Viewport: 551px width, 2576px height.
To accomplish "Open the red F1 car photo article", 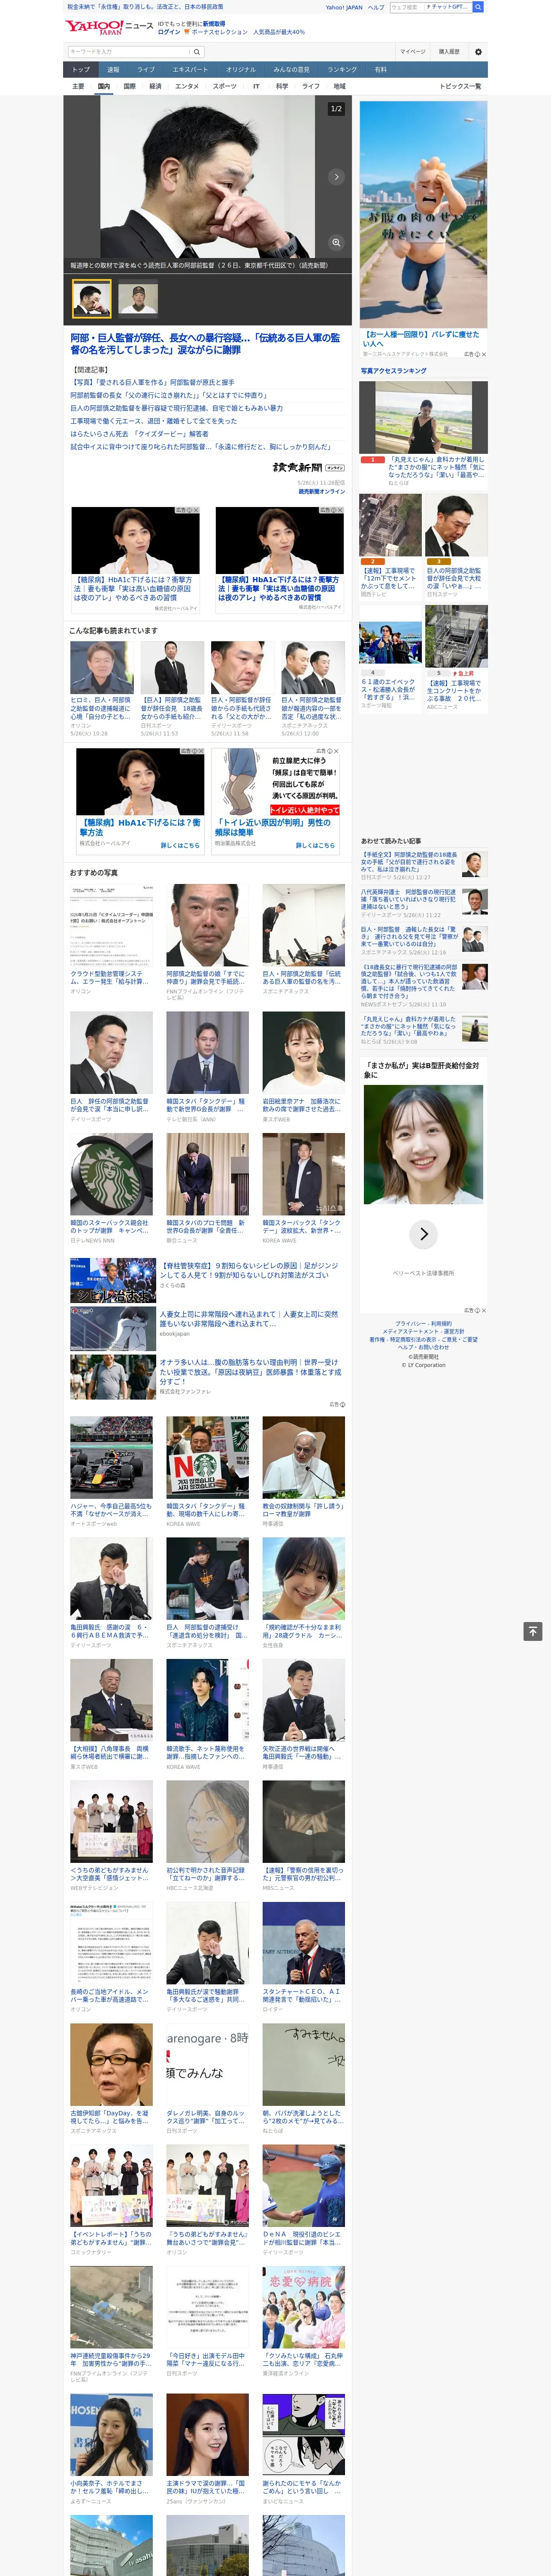I will tap(111, 1457).
